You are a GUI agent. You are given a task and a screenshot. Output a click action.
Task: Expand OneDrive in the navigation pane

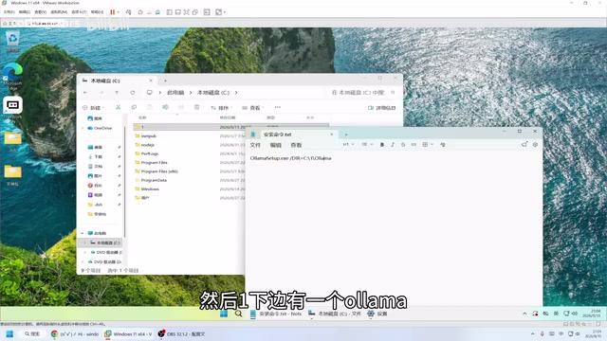(x=83, y=128)
